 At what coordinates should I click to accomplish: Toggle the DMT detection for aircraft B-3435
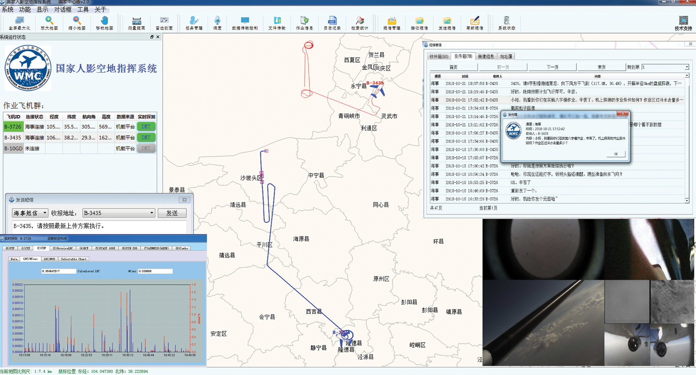tap(146, 137)
